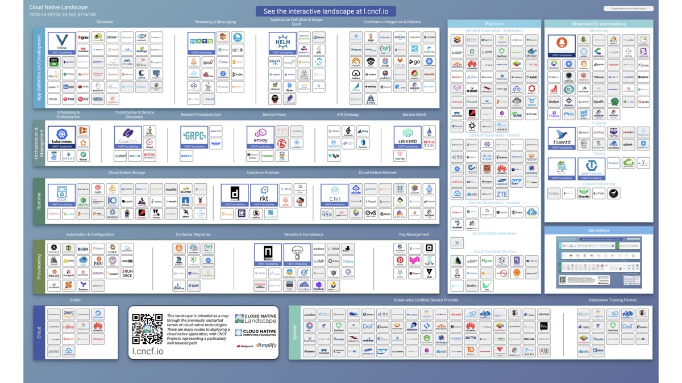The image size is (682, 383).
Task: Open the Sensu monitoring logo
Action: click(x=569, y=102)
